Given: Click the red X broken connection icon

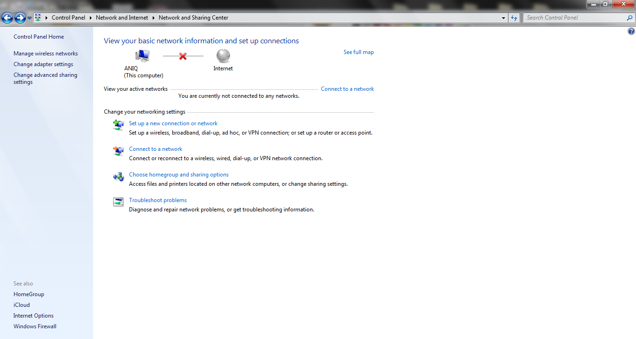Looking at the screenshot, I should tap(183, 56).
